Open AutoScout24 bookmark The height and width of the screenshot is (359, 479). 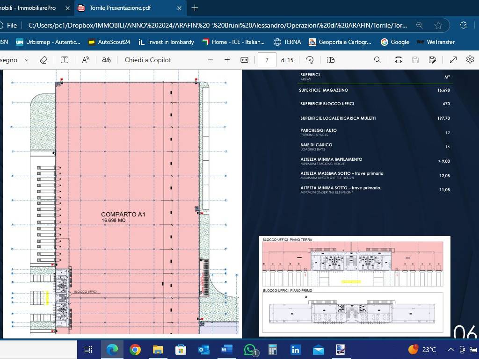click(x=109, y=42)
